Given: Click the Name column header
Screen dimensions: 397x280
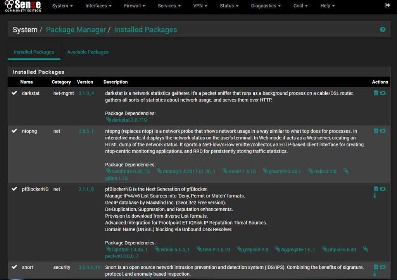Looking at the screenshot, I should click(27, 82).
